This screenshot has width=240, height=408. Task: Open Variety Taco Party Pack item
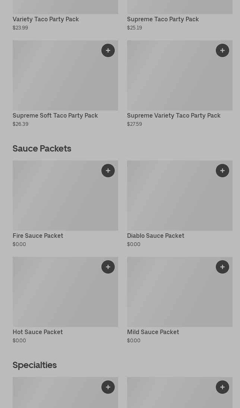point(46,19)
